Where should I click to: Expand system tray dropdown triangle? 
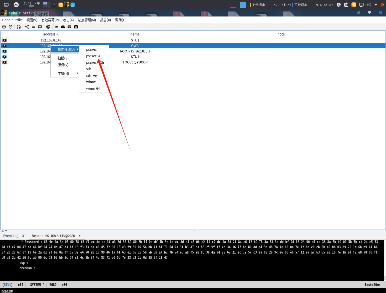376,4
